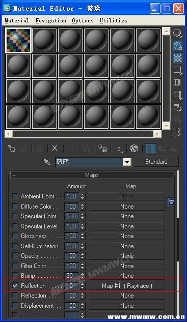Click Put Material to Scene icon
The image size is (187, 322).
tap(24, 149)
